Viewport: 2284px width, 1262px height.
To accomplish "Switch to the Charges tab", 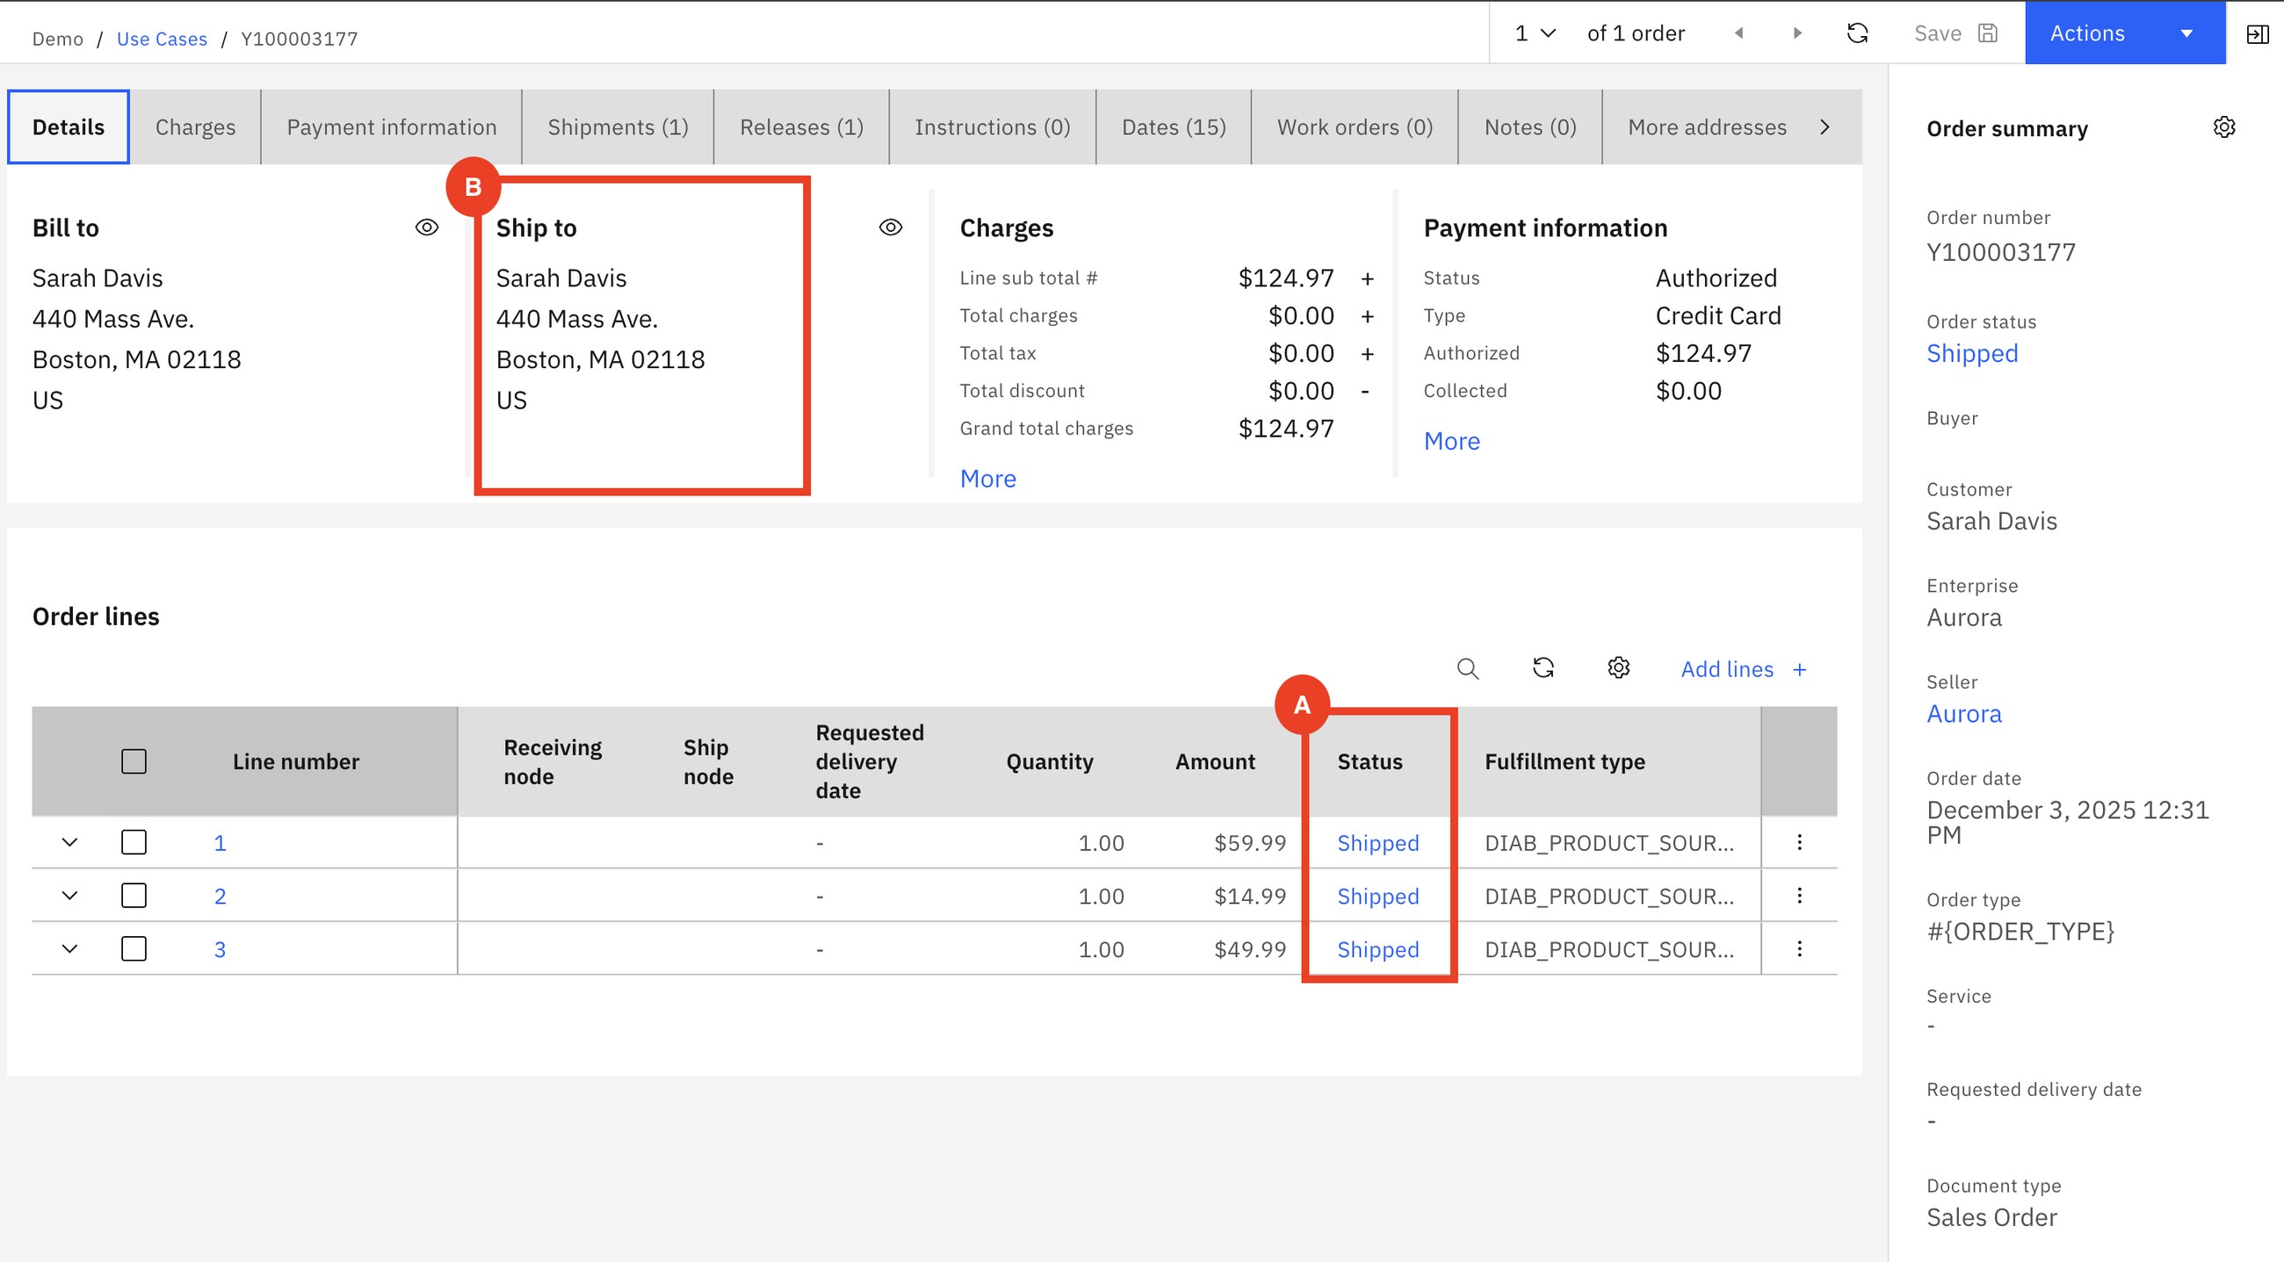I will point(195,126).
